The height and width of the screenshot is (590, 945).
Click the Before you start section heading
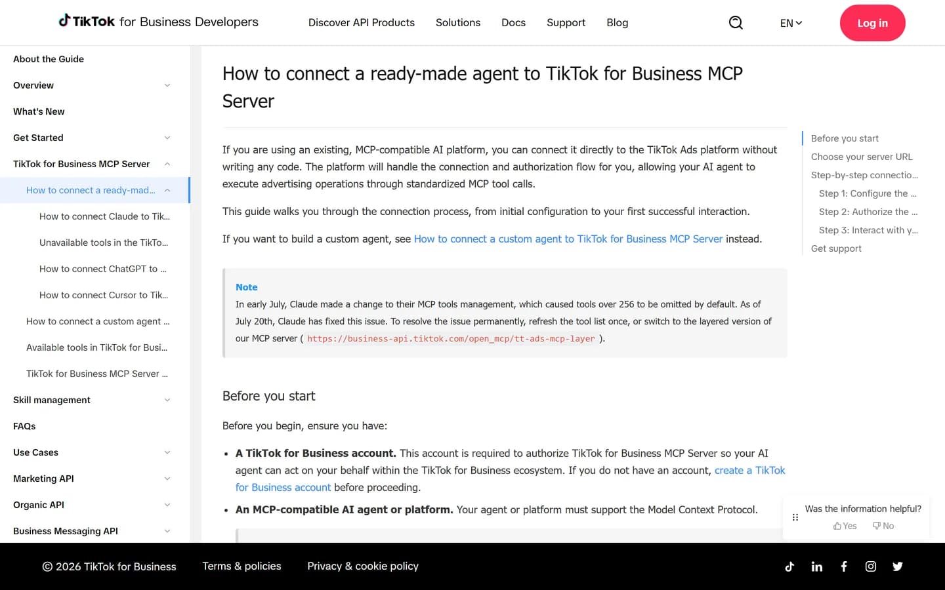point(269,396)
